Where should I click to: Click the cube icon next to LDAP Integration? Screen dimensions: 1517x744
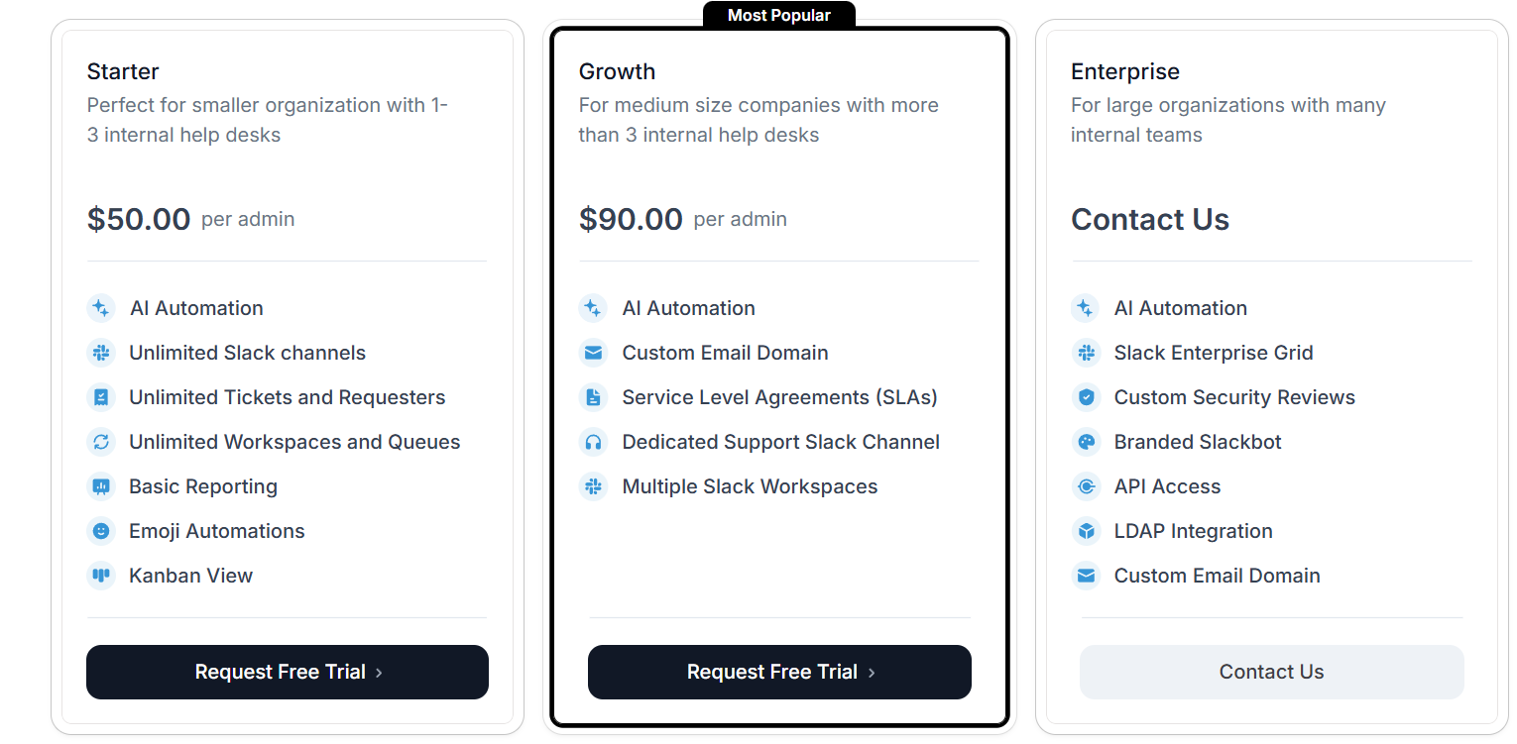pos(1087,531)
